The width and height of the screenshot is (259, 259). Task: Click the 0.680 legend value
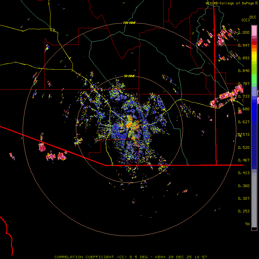(x=244, y=109)
